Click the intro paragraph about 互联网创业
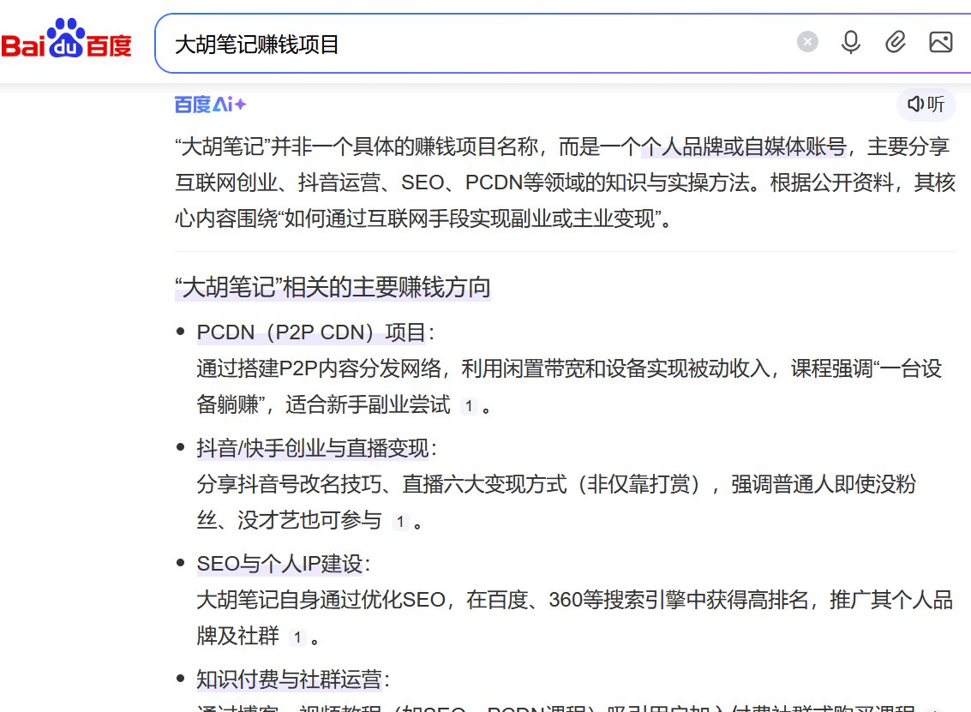971x712 pixels. point(564,182)
